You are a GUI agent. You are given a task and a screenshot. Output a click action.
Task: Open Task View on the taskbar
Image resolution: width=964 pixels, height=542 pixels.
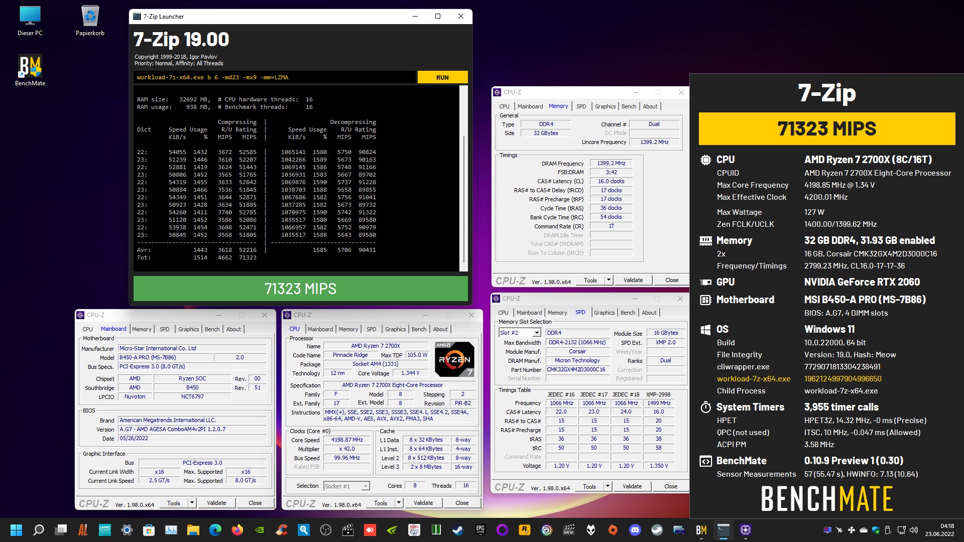[61, 530]
